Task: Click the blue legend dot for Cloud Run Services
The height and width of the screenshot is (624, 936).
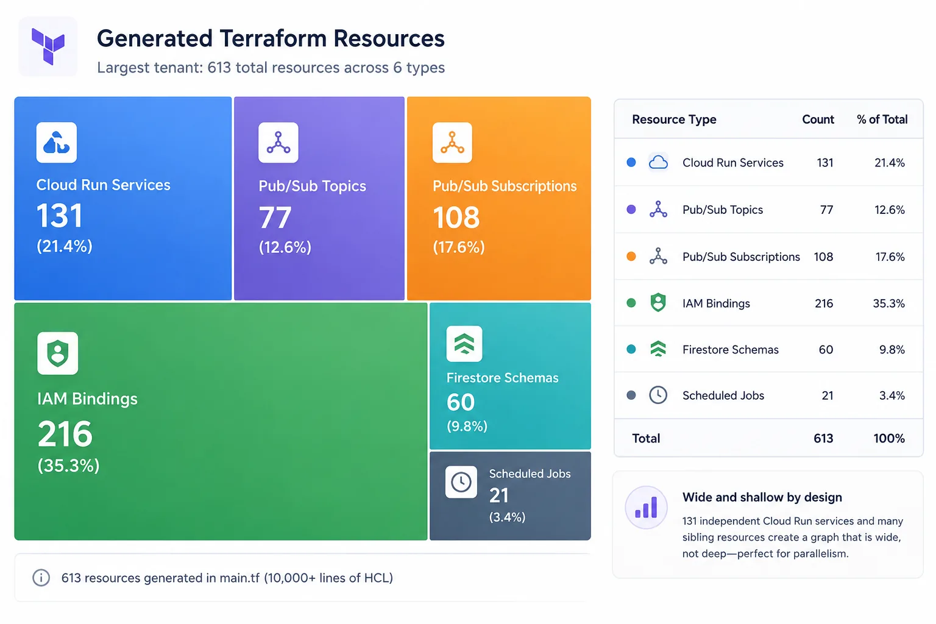Action: (x=631, y=162)
